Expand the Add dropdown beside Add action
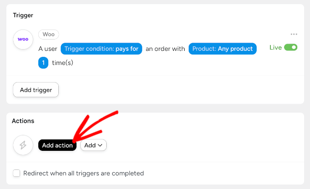The width and height of the screenshot is (310, 189). click(x=93, y=145)
